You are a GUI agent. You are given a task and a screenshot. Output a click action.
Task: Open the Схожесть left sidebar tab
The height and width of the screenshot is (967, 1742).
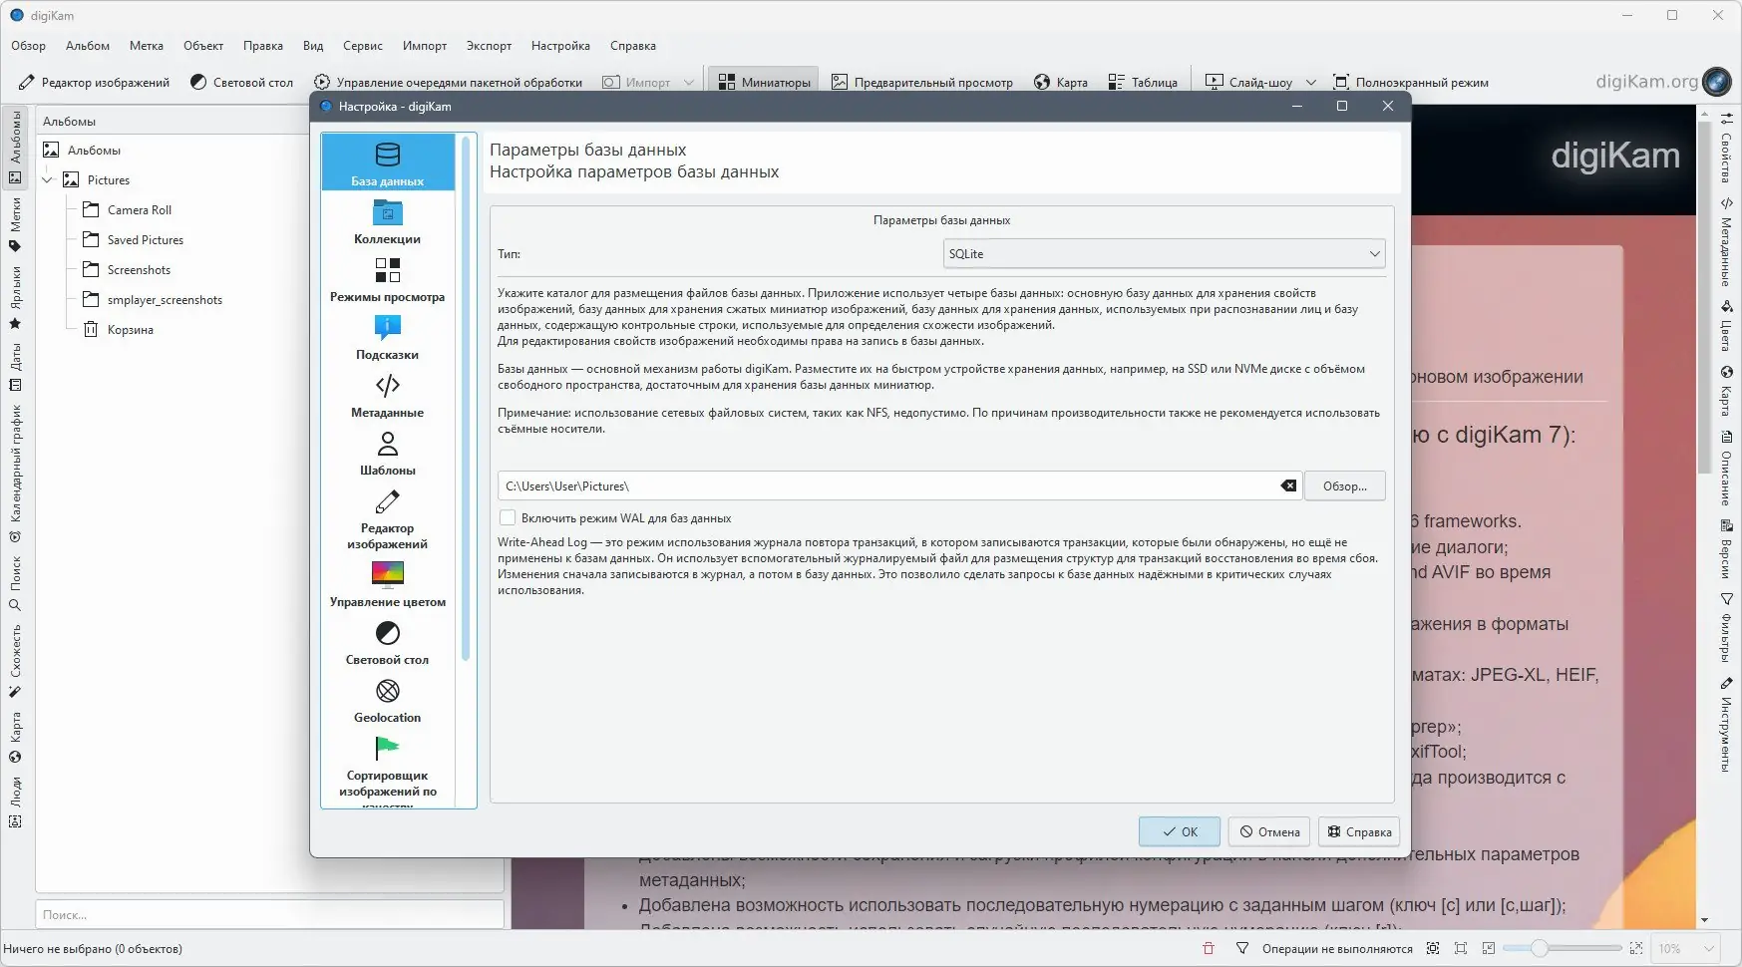15,661
